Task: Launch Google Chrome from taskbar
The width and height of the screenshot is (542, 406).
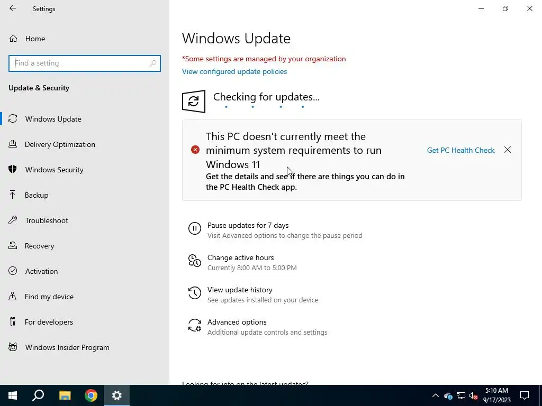Action: tap(91, 395)
